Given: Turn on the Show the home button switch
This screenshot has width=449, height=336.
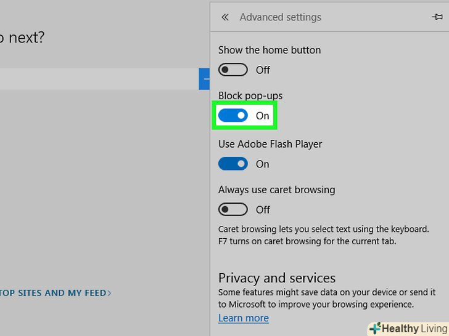Looking at the screenshot, I should [x=233, y=70].
